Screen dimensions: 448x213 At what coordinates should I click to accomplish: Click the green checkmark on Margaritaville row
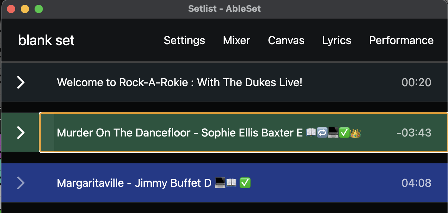coord(245,183)
